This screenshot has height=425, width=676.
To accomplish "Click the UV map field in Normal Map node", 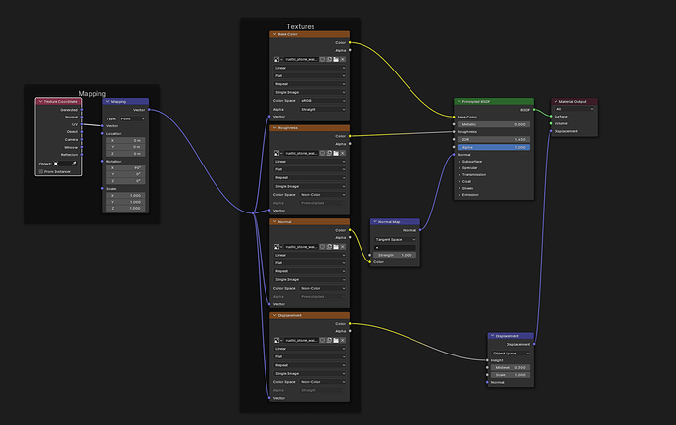I will click(x=395, y=248).
